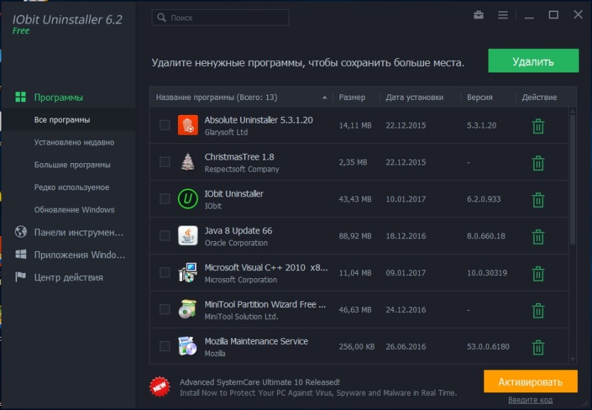Sort by Дата установки column header
This screenshot has height=410, width=592.
pos(414,97)
